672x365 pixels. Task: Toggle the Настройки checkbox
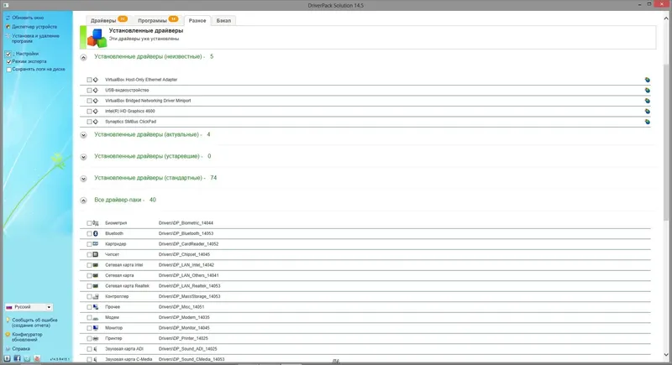coord(8,54)
